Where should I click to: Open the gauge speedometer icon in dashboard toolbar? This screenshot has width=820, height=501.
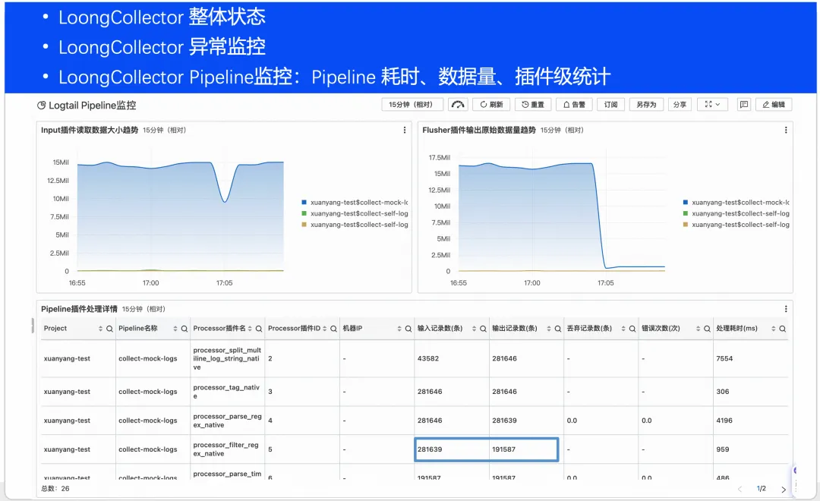click(x=458, y=105)
